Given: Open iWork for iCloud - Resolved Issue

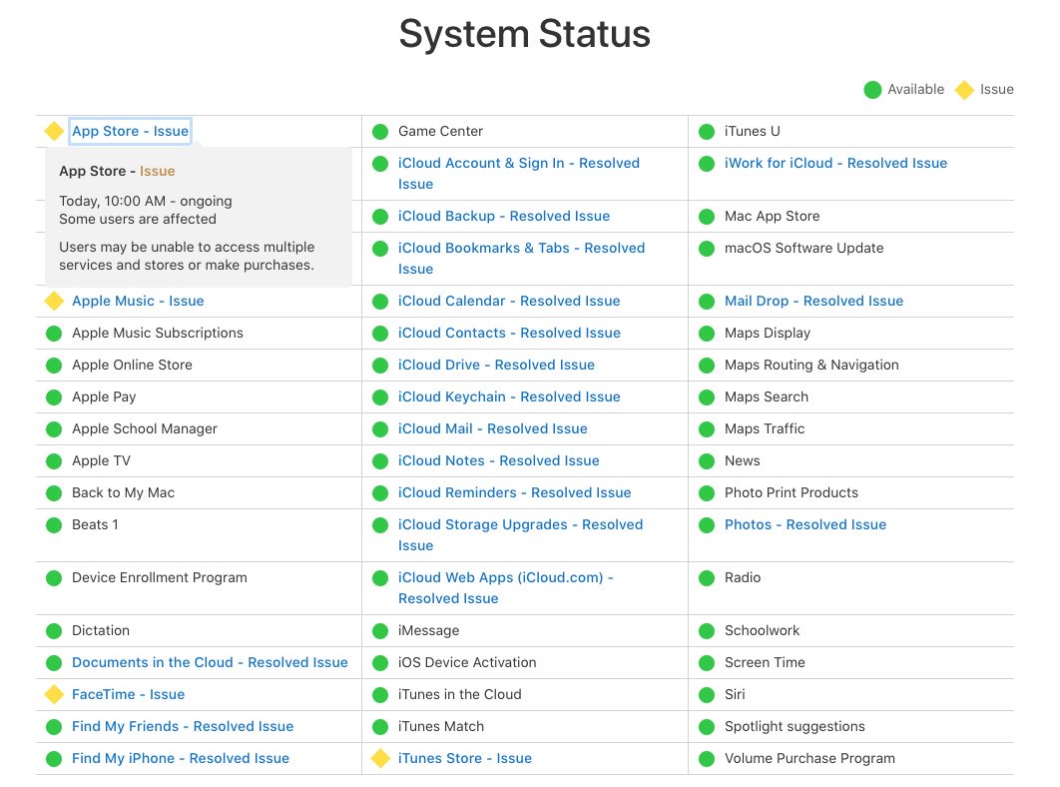Looking at the screenshot, I should tap(835, 163).
